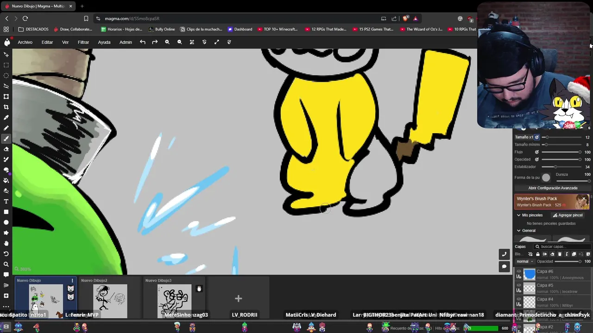Click Agregar pincel button
This screenshot has height=333, width=593.
(568, 215)
